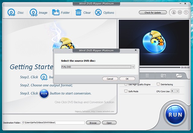Screen dimensions: 193x133
Task: Click the Clear trash can icon
Action: pyautogui.click(x=78, y=12)
